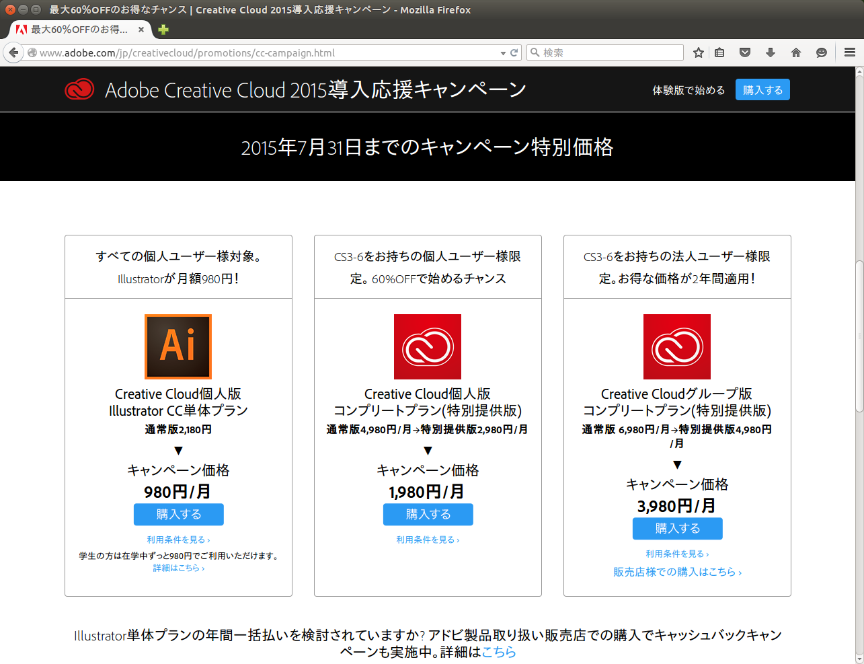The height and width of the screenshot is (664, 864).
Task: Click the 3,980円/月 campaign price text
Action: (x=676, y=507)
